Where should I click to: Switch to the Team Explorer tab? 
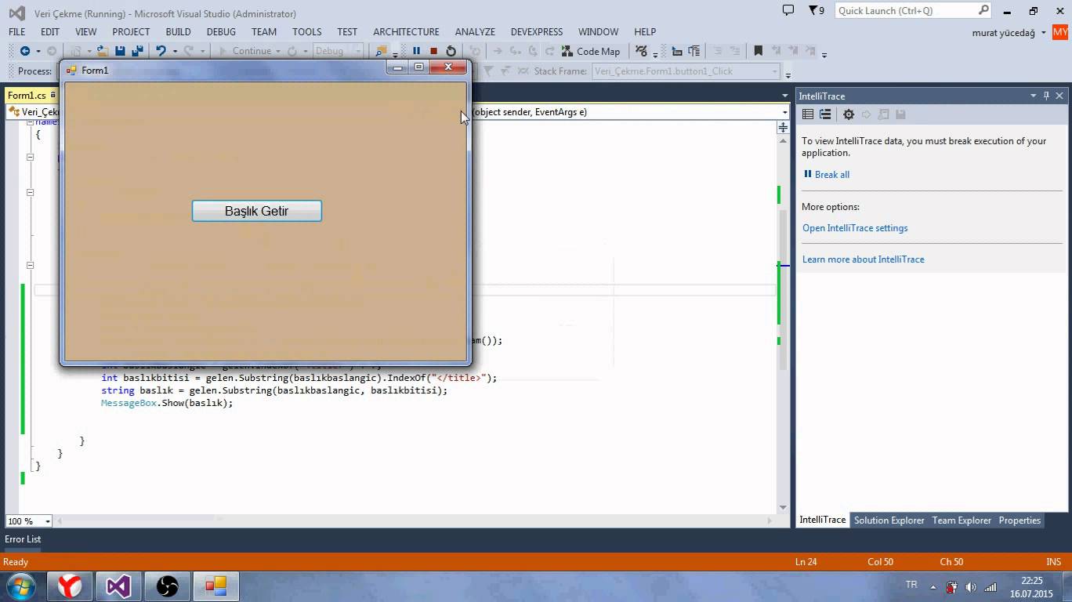(962, 520)
